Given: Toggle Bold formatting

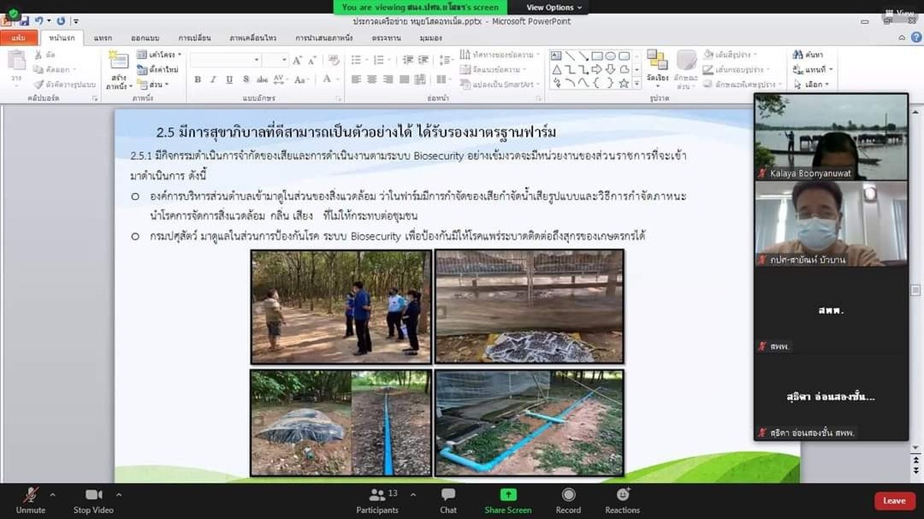Looking at the screenshot, I should point(198,79).
